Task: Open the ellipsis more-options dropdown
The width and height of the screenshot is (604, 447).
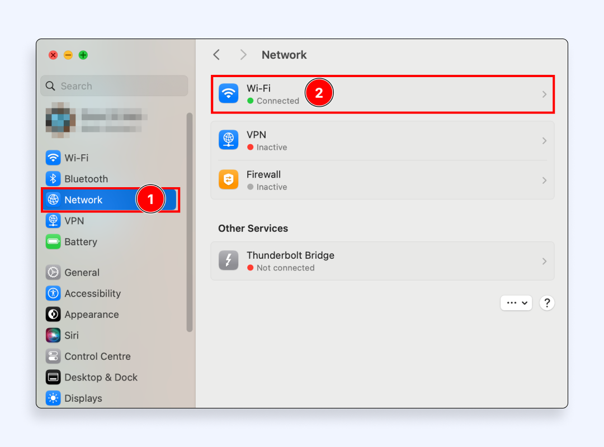Action: click(x=516, y=303)
